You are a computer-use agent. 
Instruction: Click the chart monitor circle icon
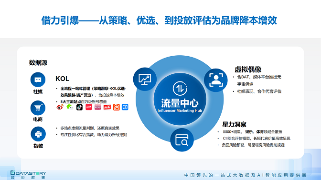[145, 79]
